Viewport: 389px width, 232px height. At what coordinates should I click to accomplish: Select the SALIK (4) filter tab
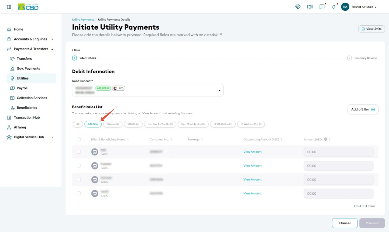tap(93, 124)
